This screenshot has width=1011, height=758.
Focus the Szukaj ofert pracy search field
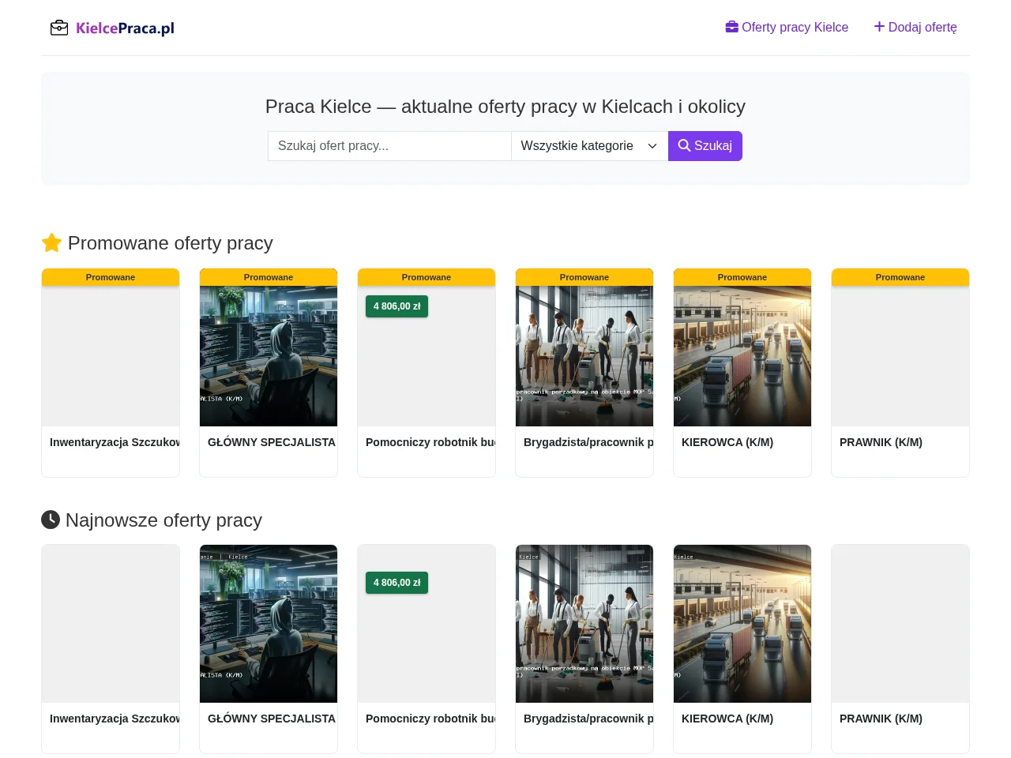tap(389, 146)
